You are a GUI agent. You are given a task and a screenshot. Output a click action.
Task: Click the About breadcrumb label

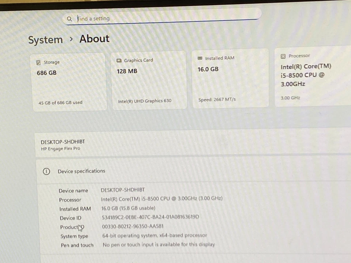(94, 39)
